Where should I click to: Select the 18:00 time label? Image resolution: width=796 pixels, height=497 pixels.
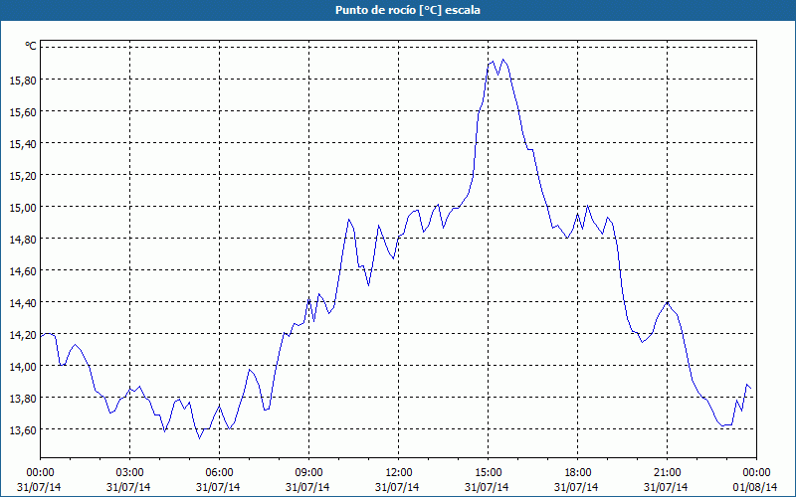coord(578,473)
